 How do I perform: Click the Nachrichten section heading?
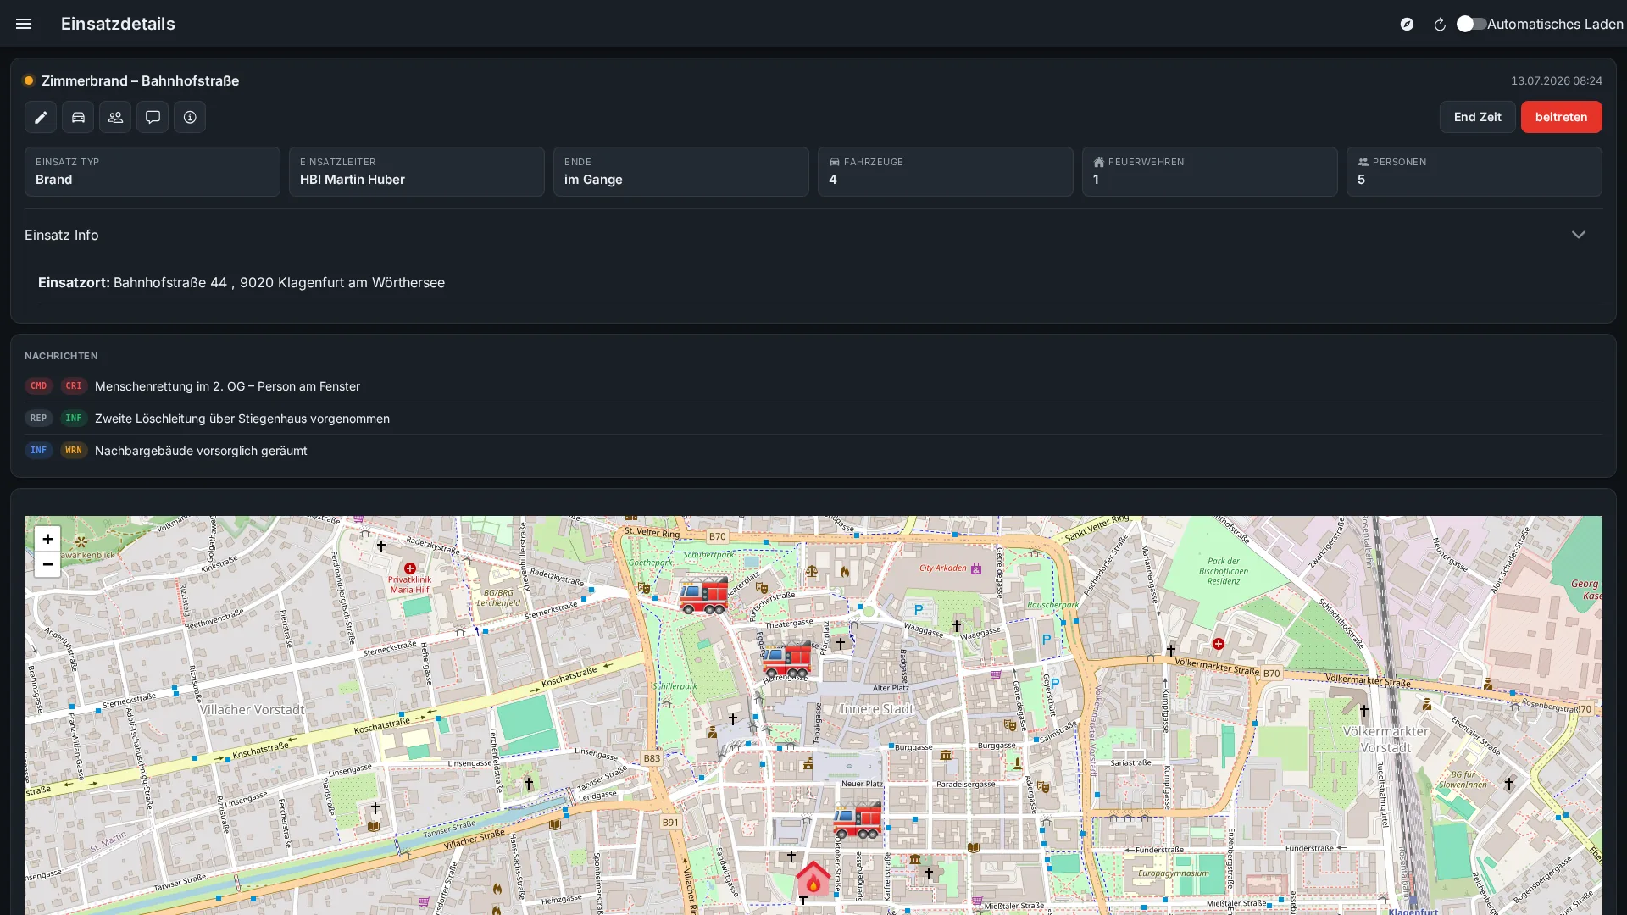click(x=61, y=356)
